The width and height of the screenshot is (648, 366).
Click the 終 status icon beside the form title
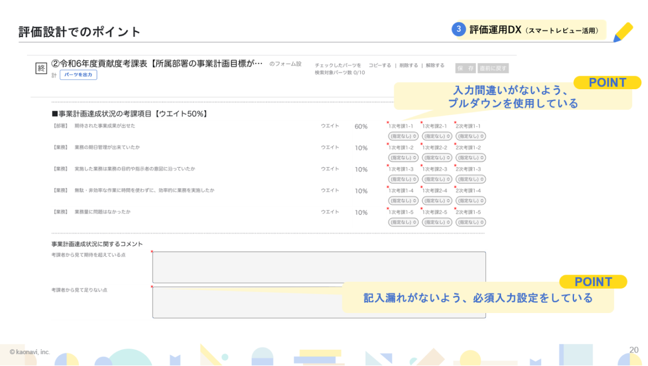41,69
